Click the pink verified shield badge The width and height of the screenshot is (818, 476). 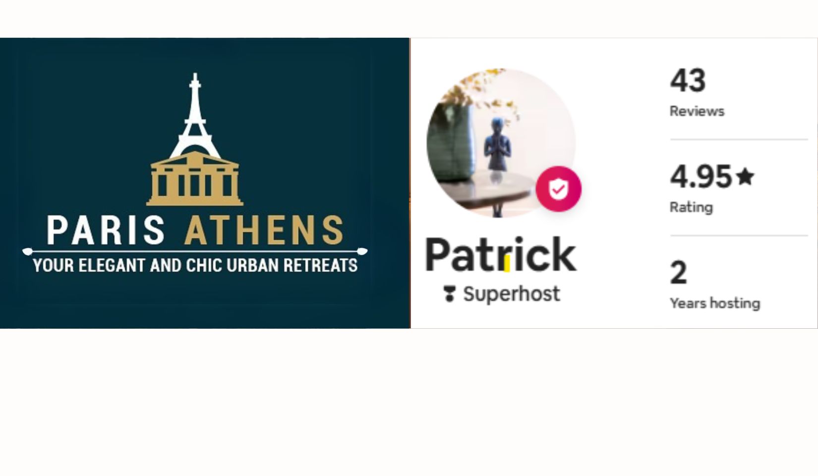click(x=558, y=189)
